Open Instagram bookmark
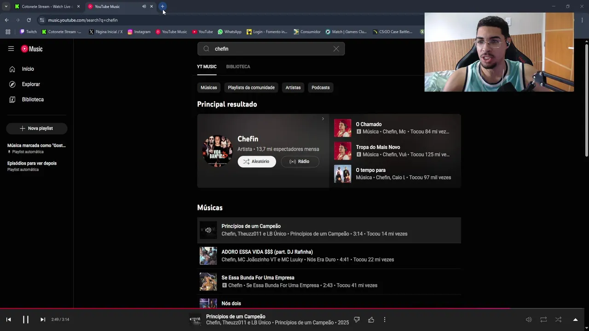 139,32
